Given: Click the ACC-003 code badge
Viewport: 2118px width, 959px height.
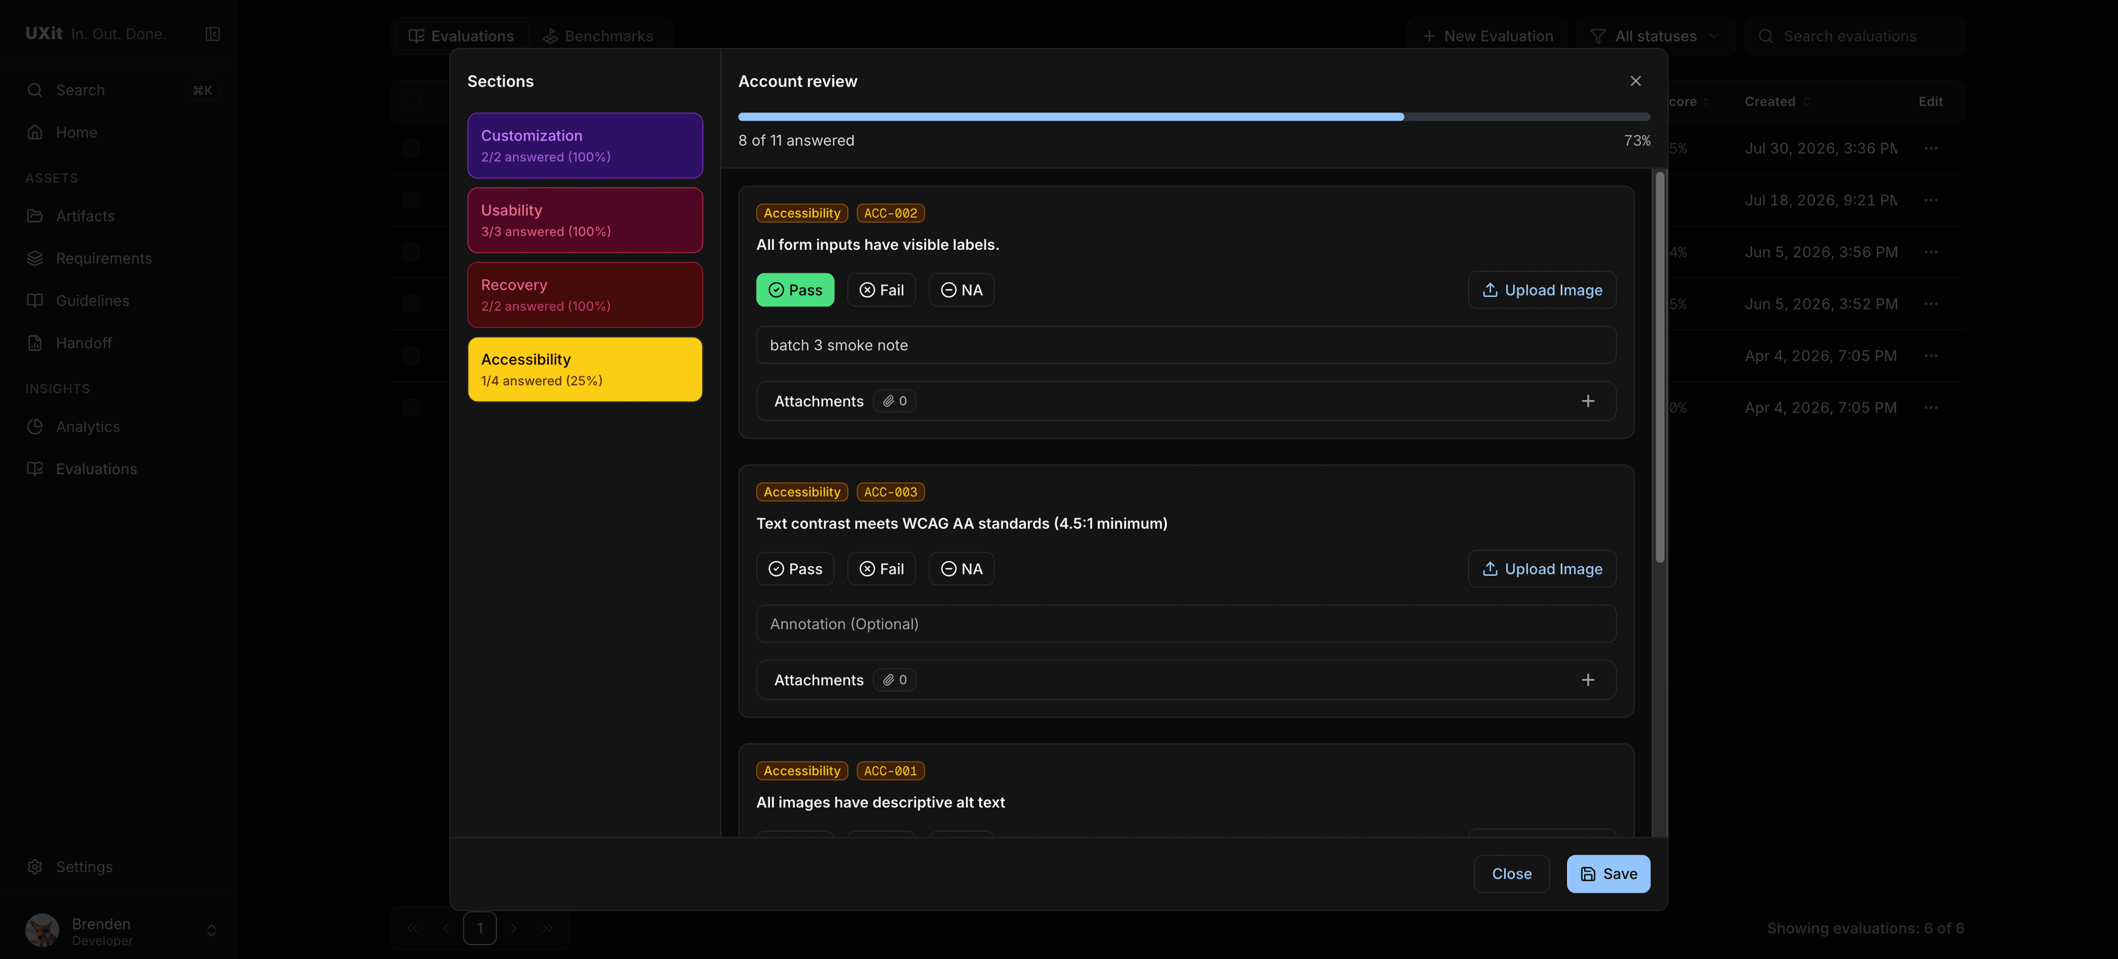Looking at the screenshot, I should (890, 491).
